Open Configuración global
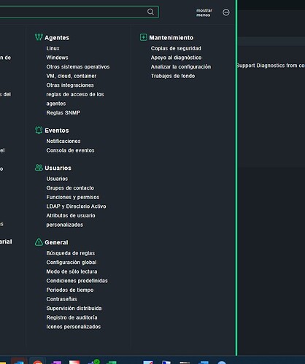 (x=72, y=263)
